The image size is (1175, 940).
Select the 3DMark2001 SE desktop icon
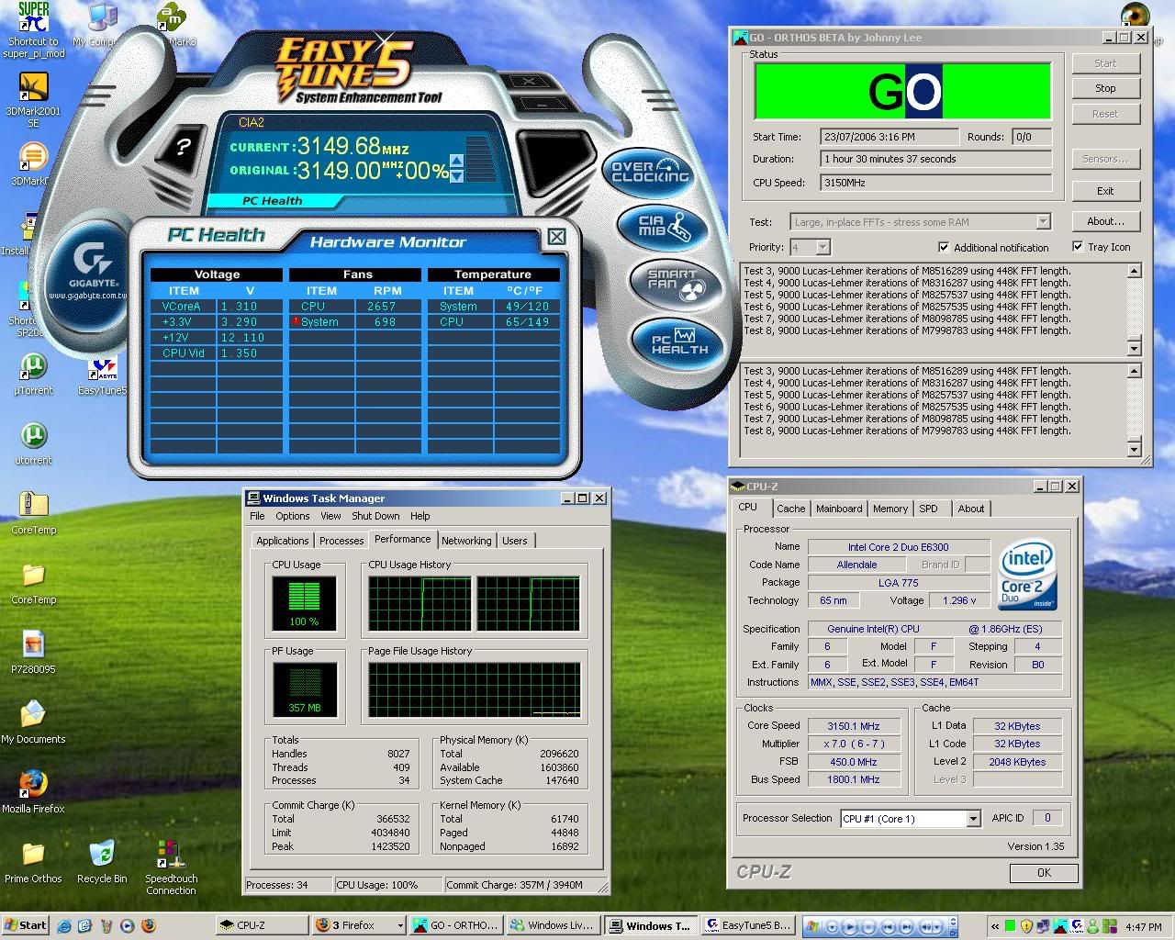point(34,101)
